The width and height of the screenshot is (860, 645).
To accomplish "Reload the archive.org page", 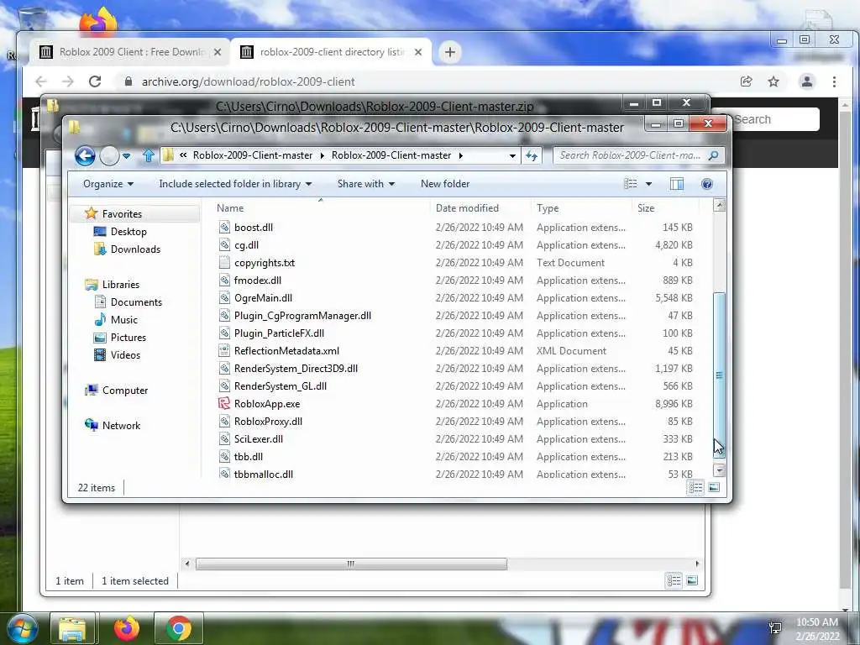I will (95, 81).
